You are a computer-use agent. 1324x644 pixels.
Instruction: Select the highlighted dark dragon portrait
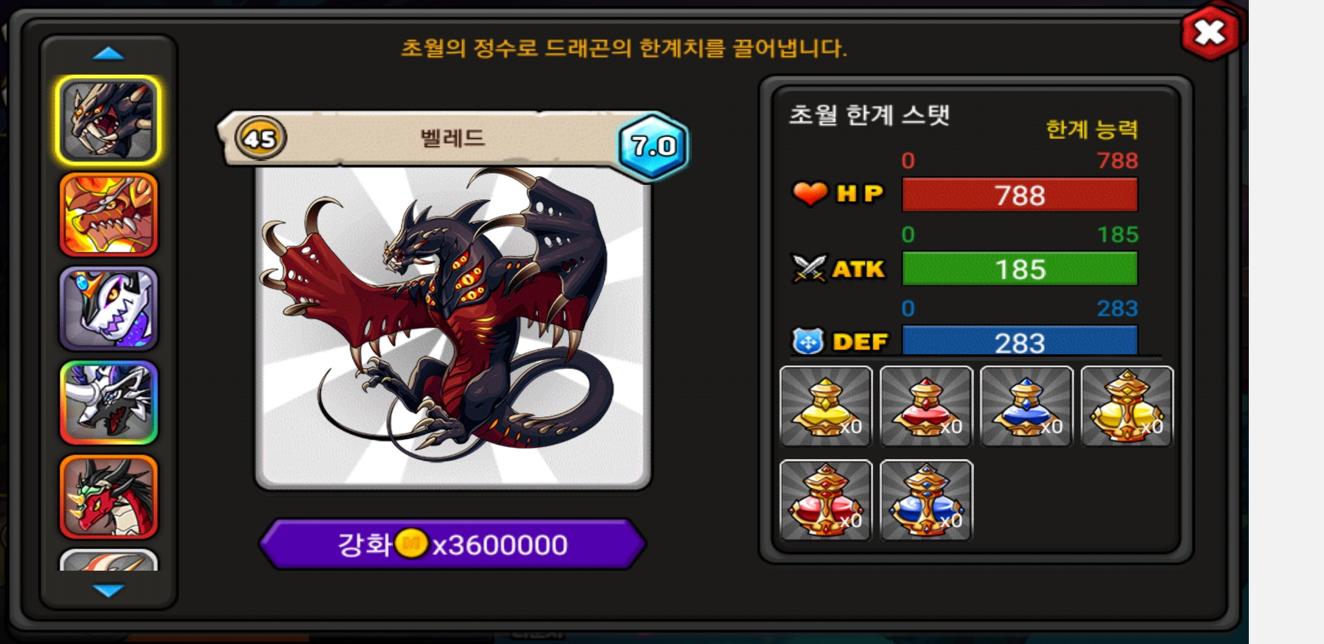click(109, 120)
